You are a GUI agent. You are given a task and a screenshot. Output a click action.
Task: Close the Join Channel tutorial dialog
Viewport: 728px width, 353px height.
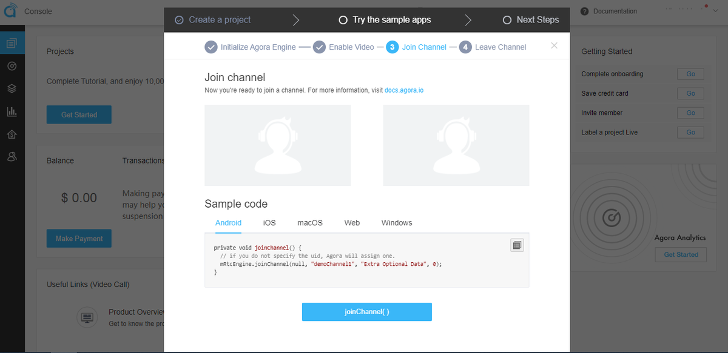tap(554, 45)
